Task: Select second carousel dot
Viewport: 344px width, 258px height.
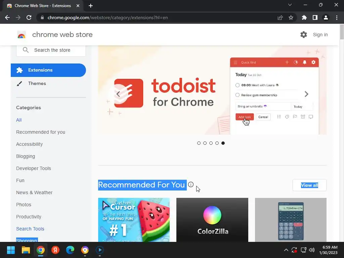Action: (x=205, y=143)
